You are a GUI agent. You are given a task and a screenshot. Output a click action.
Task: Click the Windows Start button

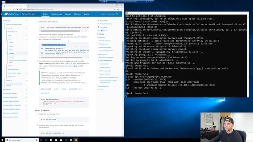click(2, 140)
